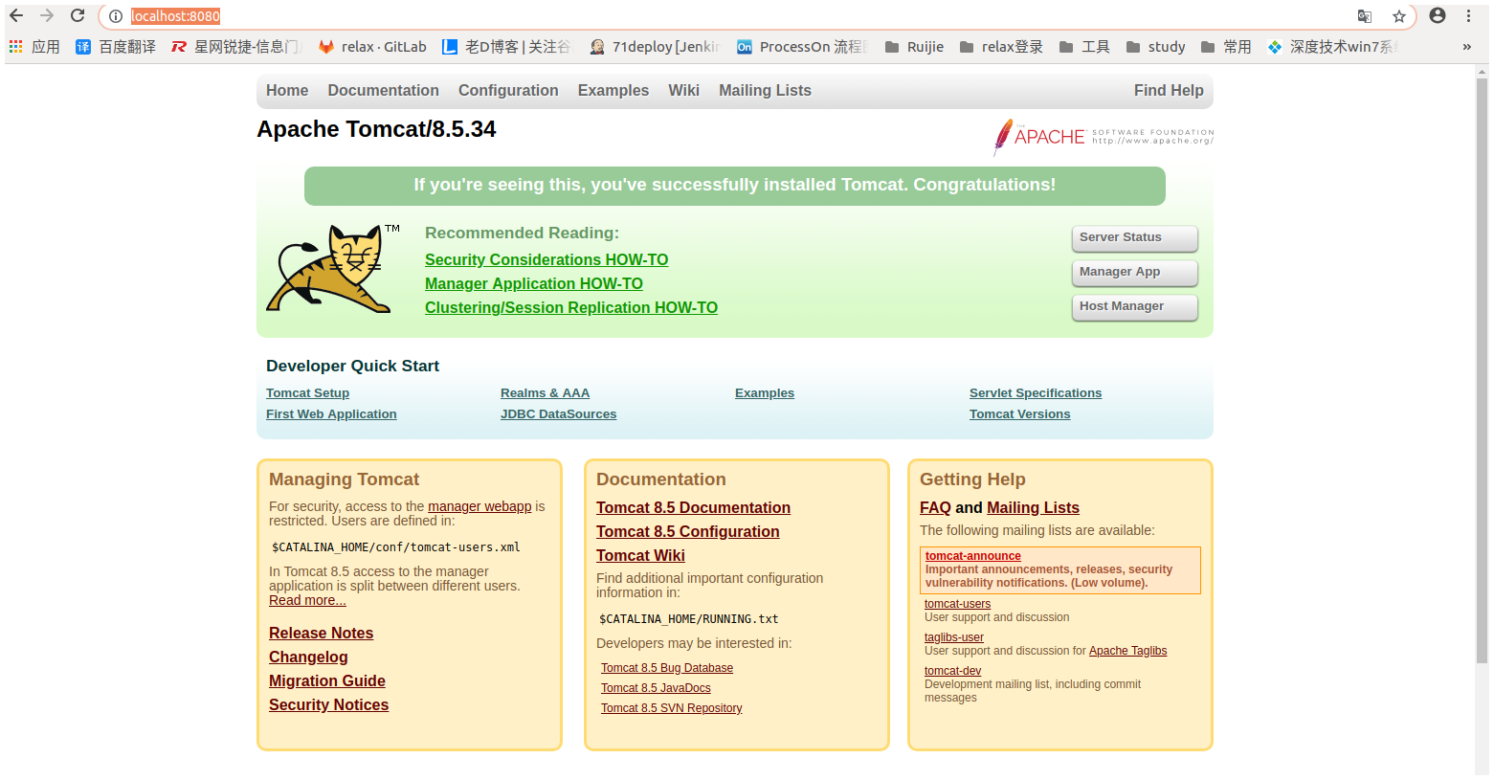Viewport: 1494px width, 780px height.
Task: Open Tomcat 8.5 JavaDocs link
Action: click(x=656, y=688)
